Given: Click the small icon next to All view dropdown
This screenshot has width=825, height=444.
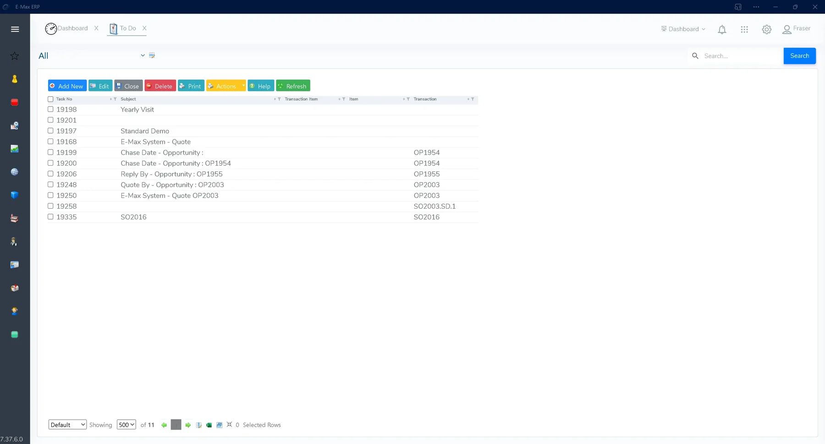Looking at the screenshot, I should pos(152,55).
